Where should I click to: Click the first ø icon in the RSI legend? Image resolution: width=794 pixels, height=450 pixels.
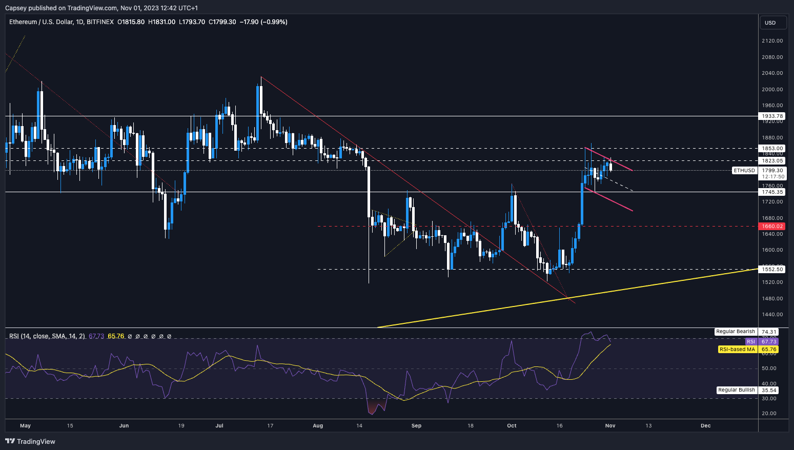pos(130,336)
